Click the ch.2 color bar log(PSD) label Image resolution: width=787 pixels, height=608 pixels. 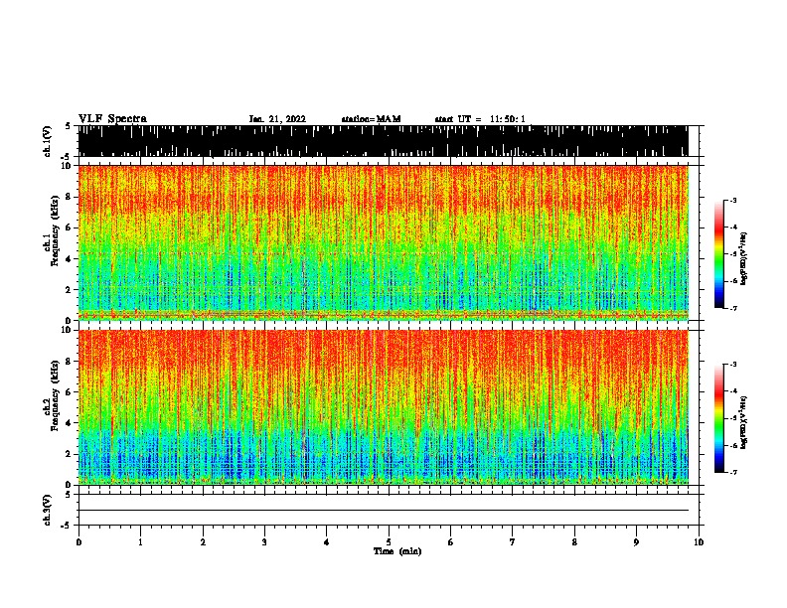[744, 422]
